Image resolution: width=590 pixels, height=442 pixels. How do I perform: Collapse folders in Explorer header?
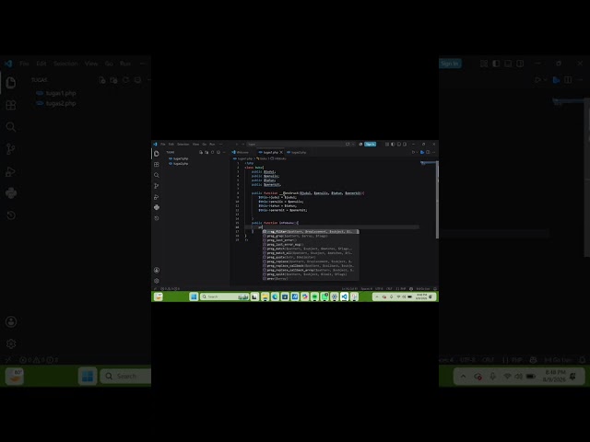point(218,152)
